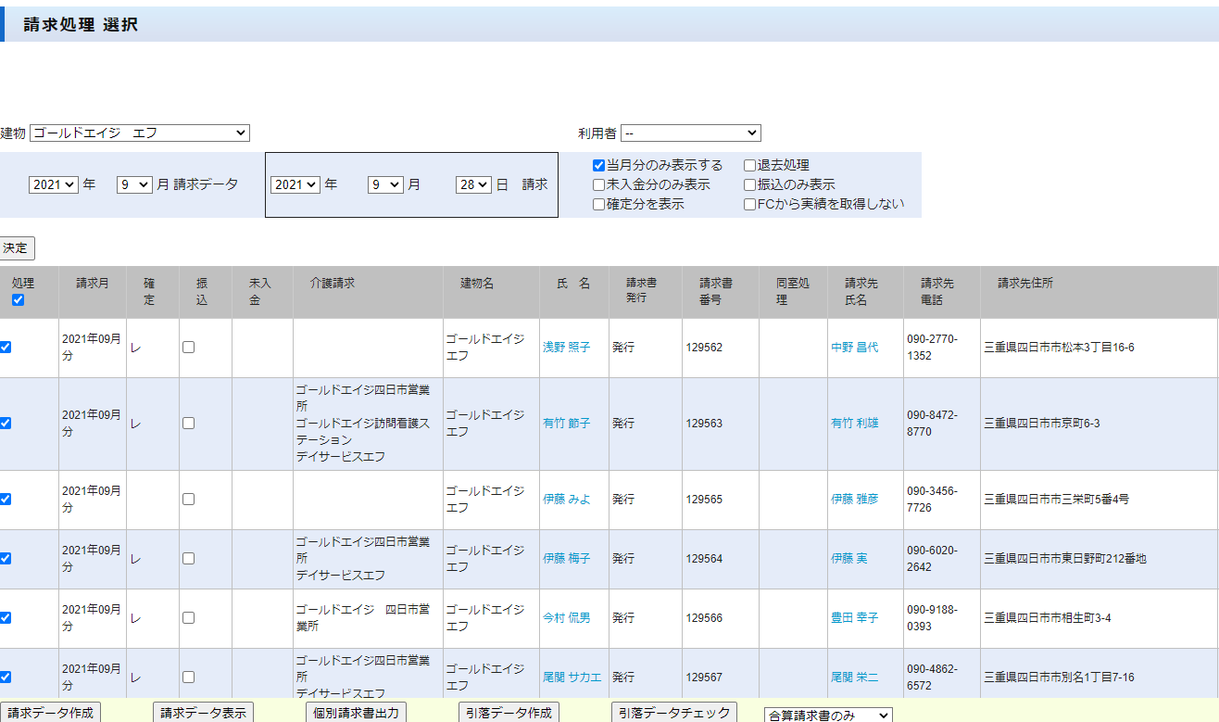
Task: Check the 振込 box for 浅野 照子
Action: (x=189, y=348)
